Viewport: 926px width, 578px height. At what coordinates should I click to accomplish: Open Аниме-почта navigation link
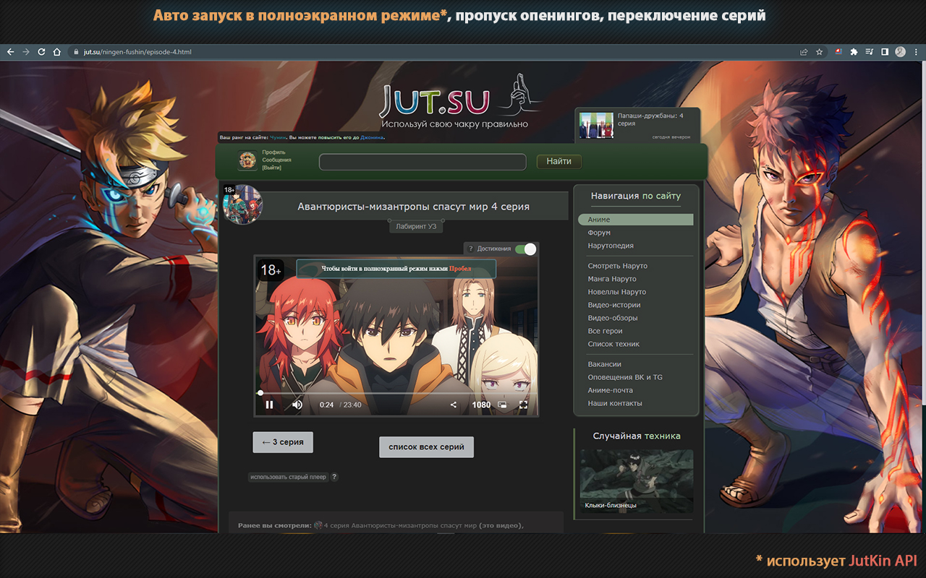tap(610, 390)
